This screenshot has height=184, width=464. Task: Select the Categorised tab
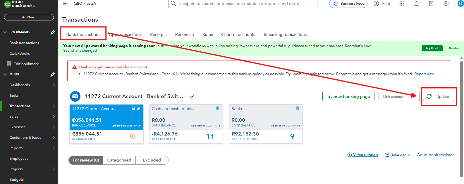click(x=119, y=160)
